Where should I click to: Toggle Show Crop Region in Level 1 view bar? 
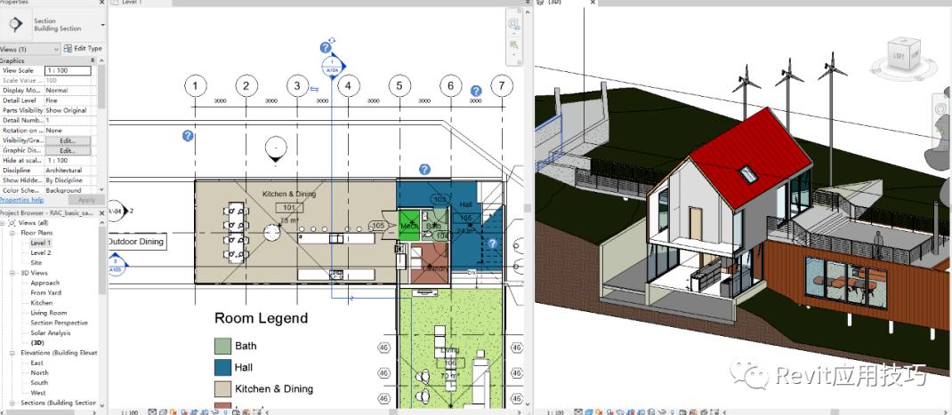point(204,412)
